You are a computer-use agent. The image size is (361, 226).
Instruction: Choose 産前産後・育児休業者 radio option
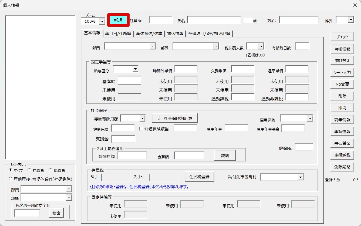click(11, 179)
